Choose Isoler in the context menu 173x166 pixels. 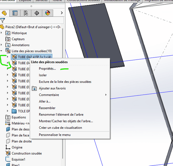[x=43, y=75]
